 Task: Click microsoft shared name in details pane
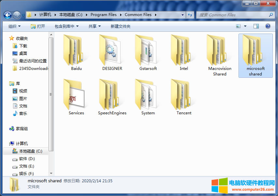click(45, 181)
